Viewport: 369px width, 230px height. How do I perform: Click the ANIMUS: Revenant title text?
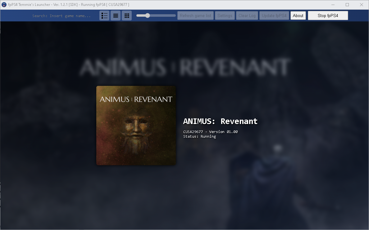[220, 121]
